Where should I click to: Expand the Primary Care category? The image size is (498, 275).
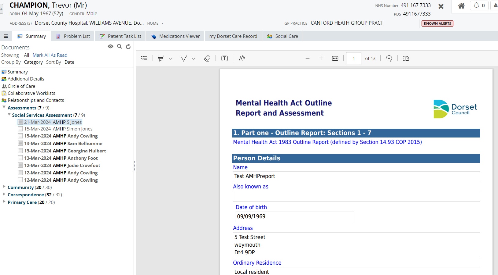(x=4, y=202)
